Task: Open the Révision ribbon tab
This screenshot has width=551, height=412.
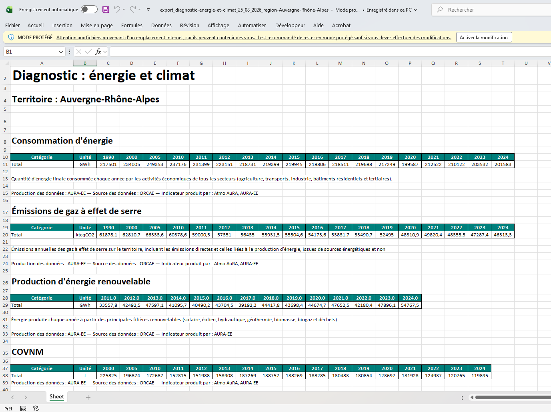Action: [190, 25]
